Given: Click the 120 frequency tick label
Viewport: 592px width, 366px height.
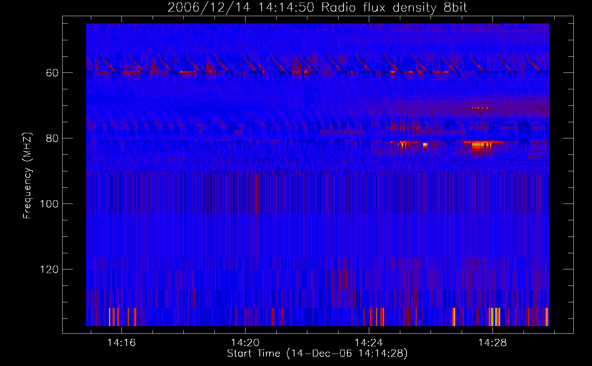Looking at the screenshot, I should tap(49, 270).
